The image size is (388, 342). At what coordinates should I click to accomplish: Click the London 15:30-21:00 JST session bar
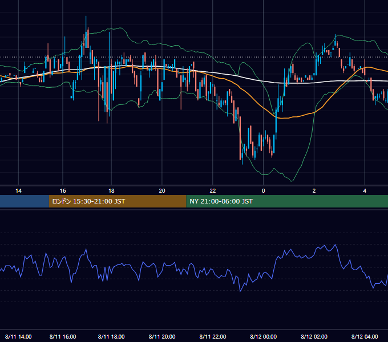pos(118,201)
